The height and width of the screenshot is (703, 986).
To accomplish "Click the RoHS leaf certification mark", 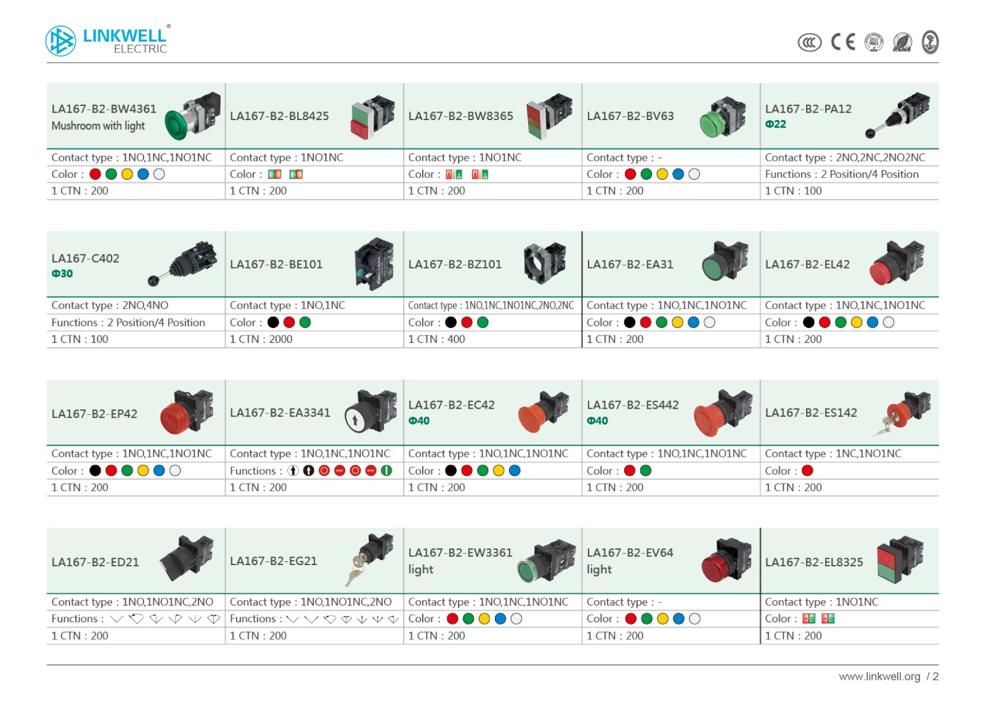I will (902, 42).
